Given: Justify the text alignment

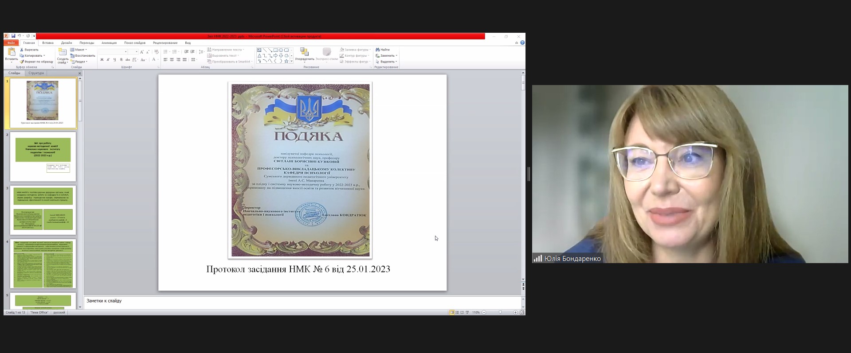Looking at the screenshot, I should [184, 60].
